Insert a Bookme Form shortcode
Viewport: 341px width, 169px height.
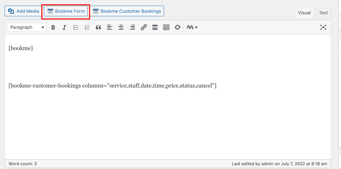[x=66, y=11]
